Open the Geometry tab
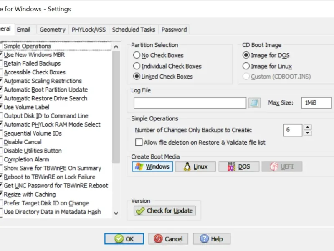Image resolution: width=334 pixels, height=251 pixels. (53, 29)
